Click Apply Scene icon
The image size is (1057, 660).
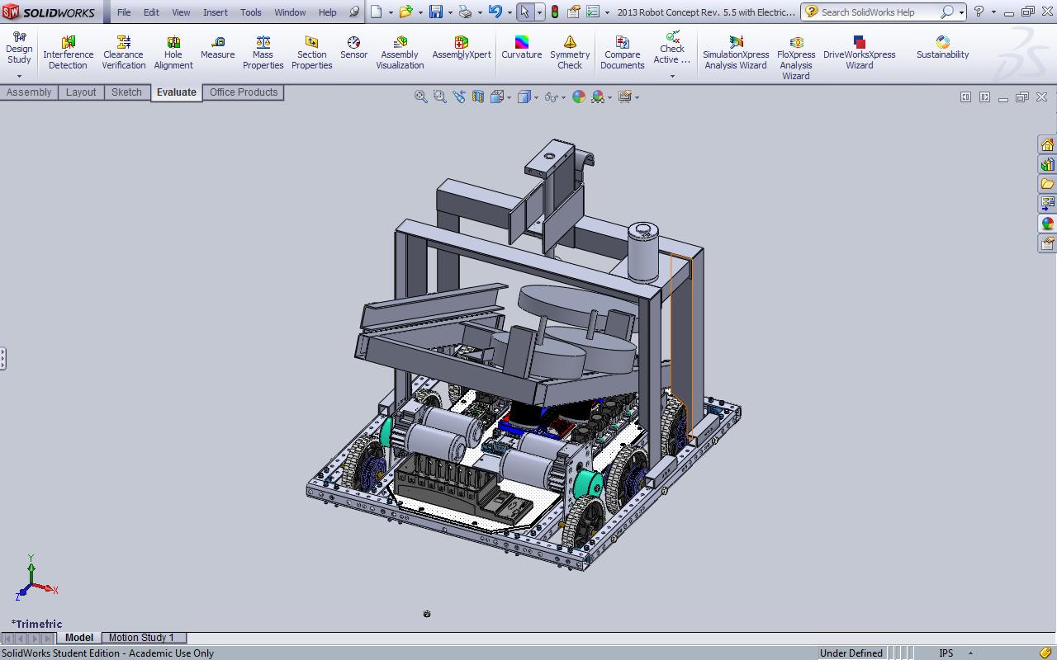pos(598,97)
